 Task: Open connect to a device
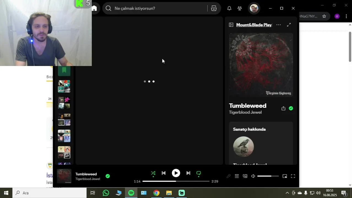(245, 176)
